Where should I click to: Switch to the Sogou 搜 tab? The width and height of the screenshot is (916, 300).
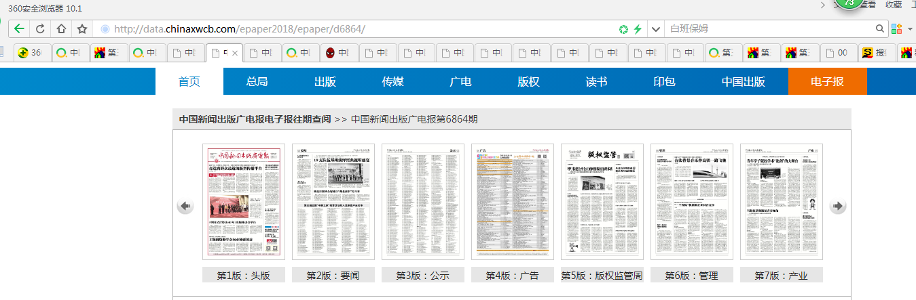(x=877, y=53)
